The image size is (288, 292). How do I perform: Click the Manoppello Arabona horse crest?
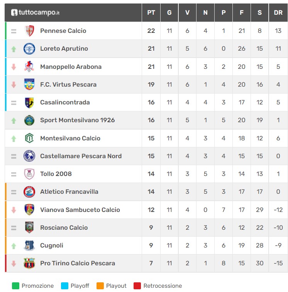[29, 67]
